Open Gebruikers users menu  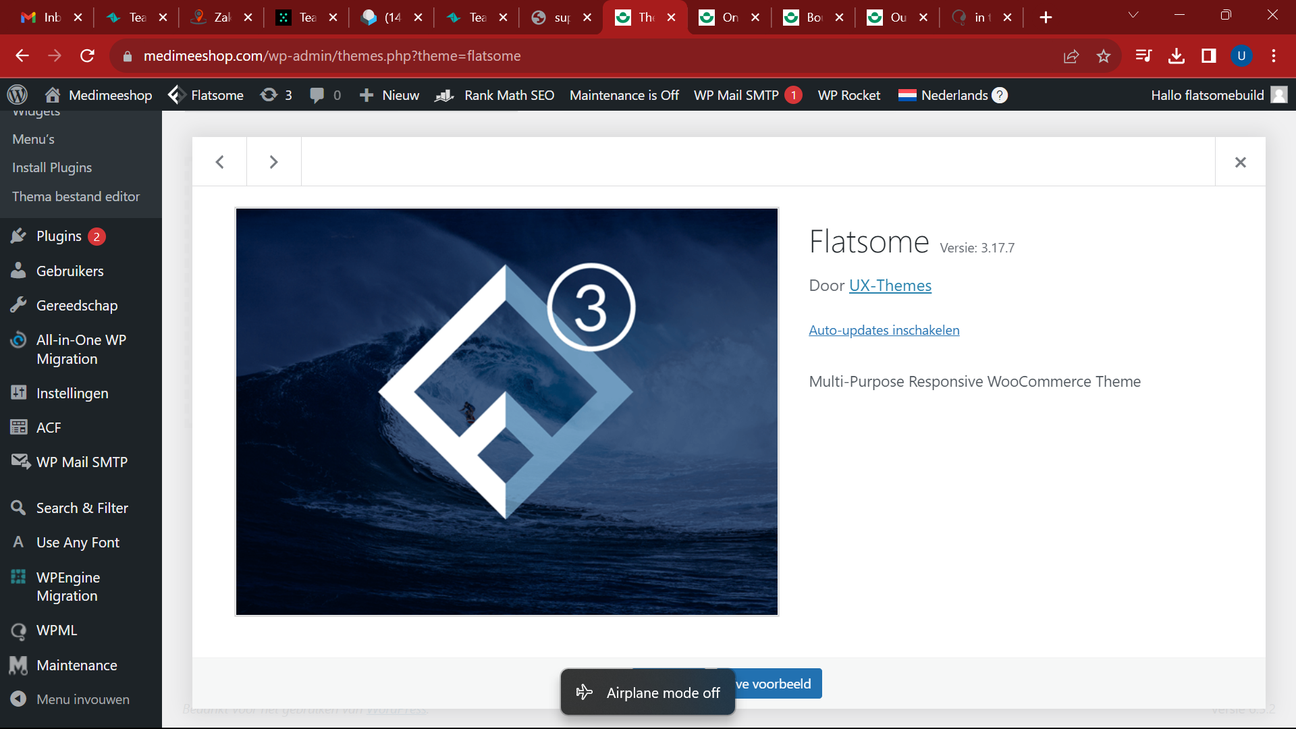[x=70, y=271]
